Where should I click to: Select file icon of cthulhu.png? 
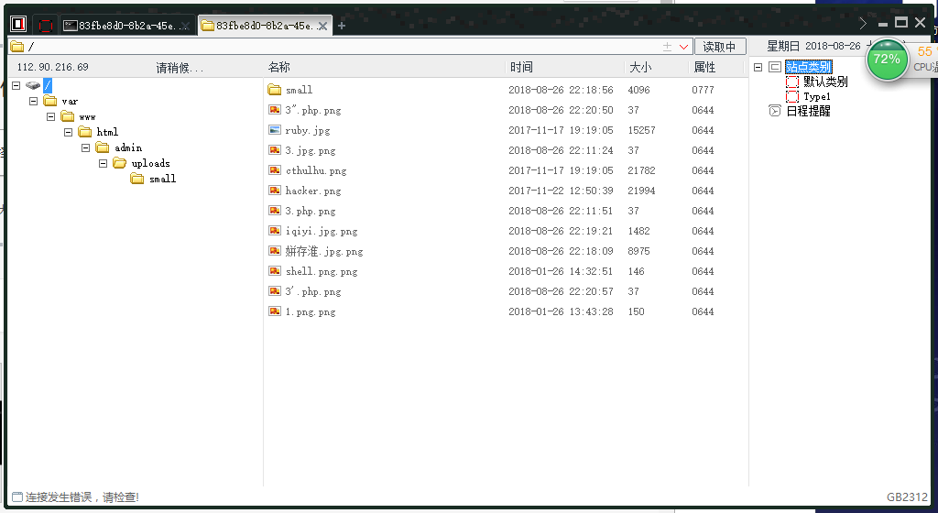pyautogui.click(x=275, y=170)
